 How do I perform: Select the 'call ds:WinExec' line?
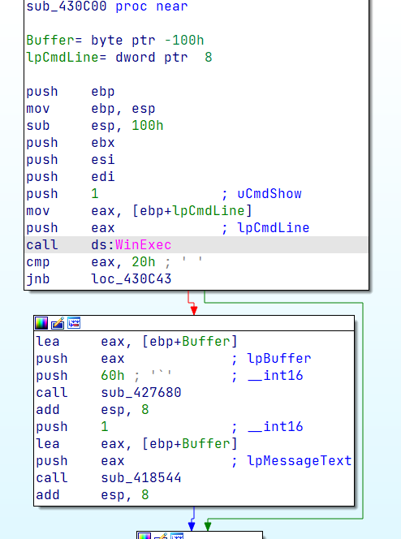click(x=196, y=245)
